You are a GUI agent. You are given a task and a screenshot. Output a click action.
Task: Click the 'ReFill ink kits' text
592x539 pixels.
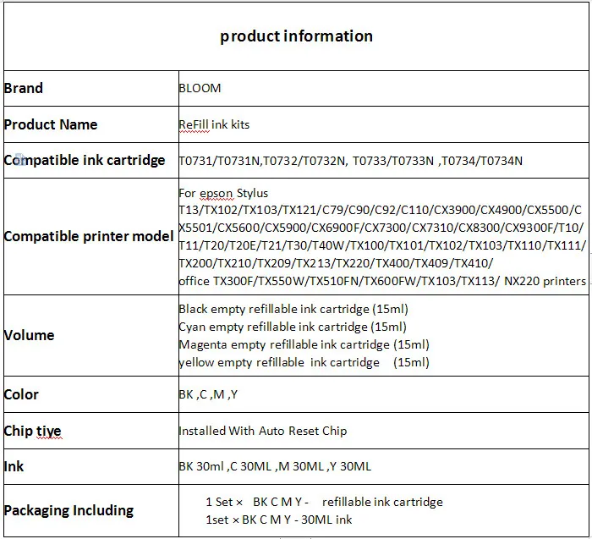214,124
